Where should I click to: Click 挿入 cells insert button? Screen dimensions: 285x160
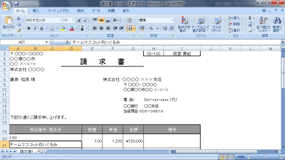click(236, 18)
